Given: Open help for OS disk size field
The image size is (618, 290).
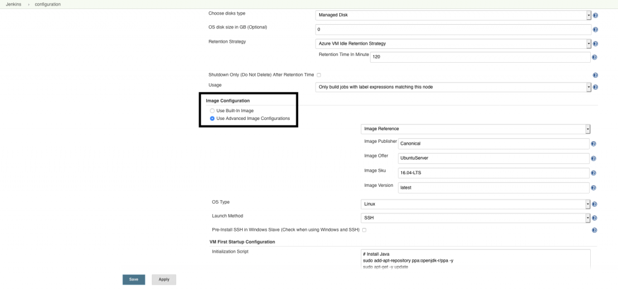Looking at the screenshot, I should click(595, 30).
